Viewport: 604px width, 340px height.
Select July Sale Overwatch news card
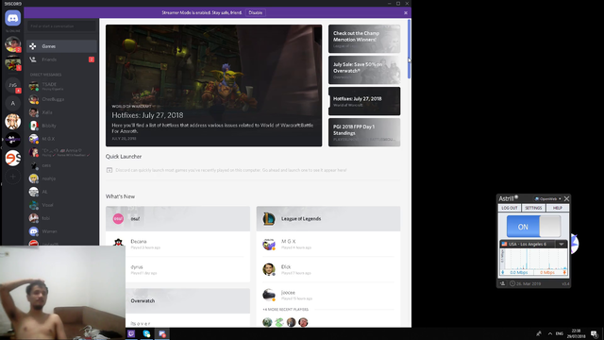tap(364, 70)
